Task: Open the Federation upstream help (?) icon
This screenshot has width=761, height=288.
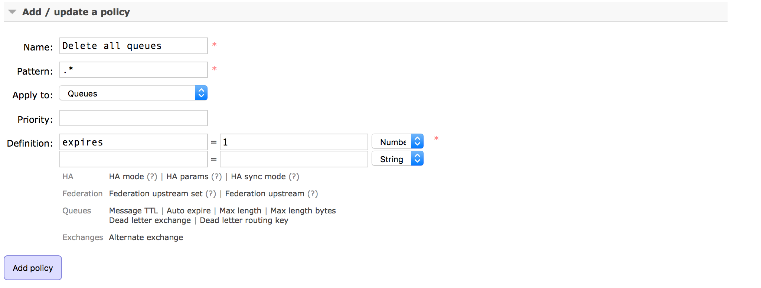Action: [313, 194]
